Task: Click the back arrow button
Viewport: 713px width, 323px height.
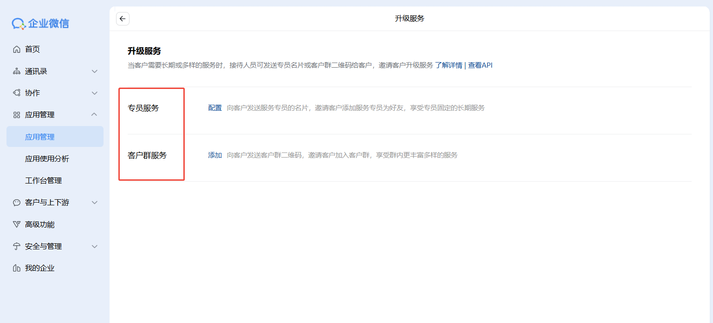Action: pos(123,19)
